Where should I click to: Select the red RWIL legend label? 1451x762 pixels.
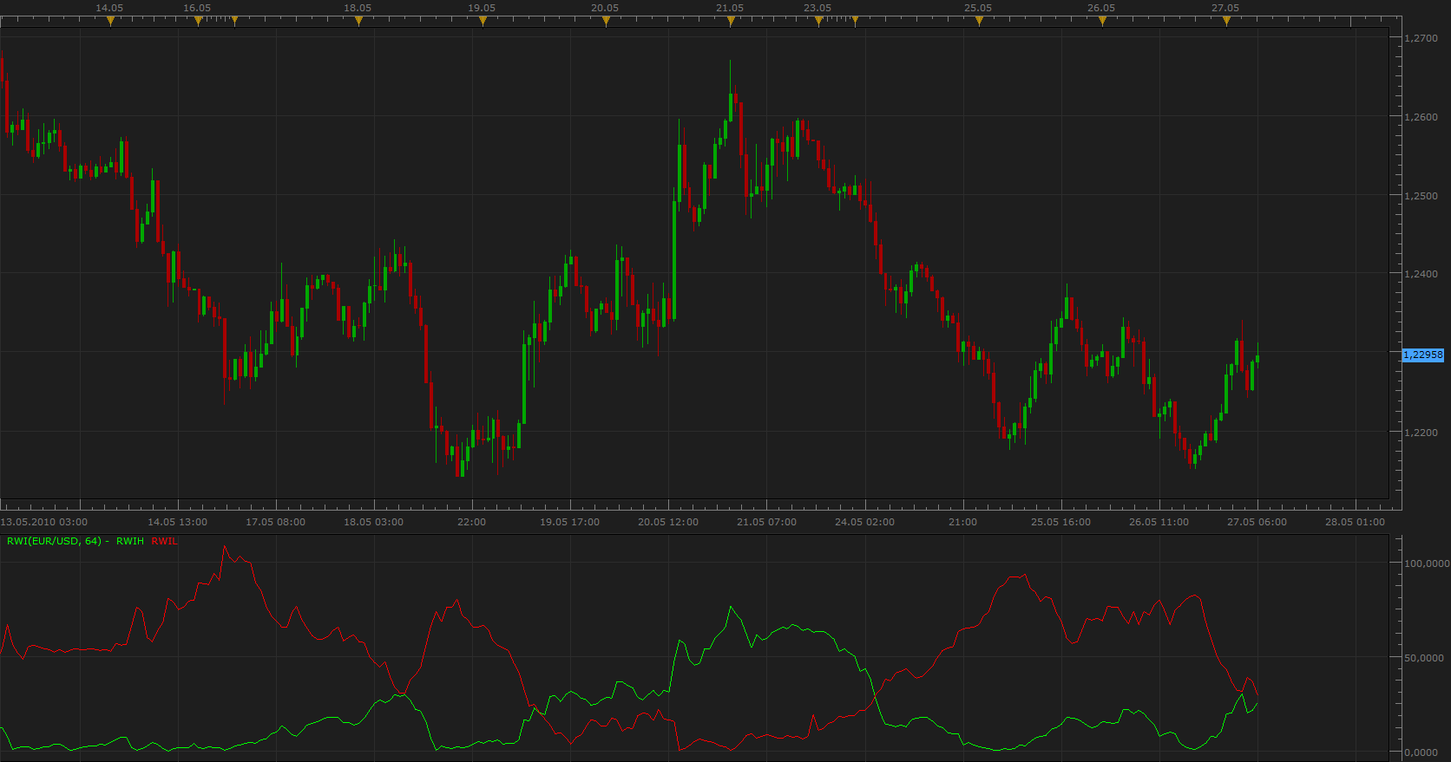pos(165,541)
